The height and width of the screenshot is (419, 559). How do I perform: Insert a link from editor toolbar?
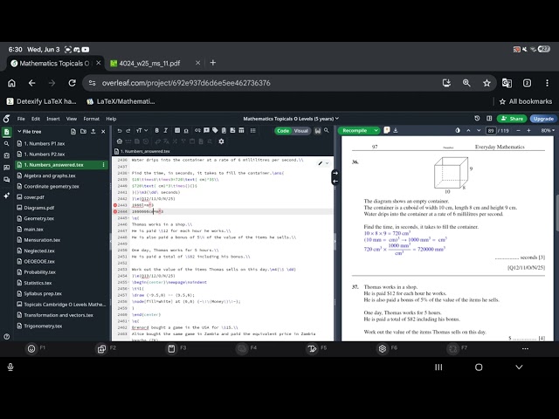tap(197, 130)
